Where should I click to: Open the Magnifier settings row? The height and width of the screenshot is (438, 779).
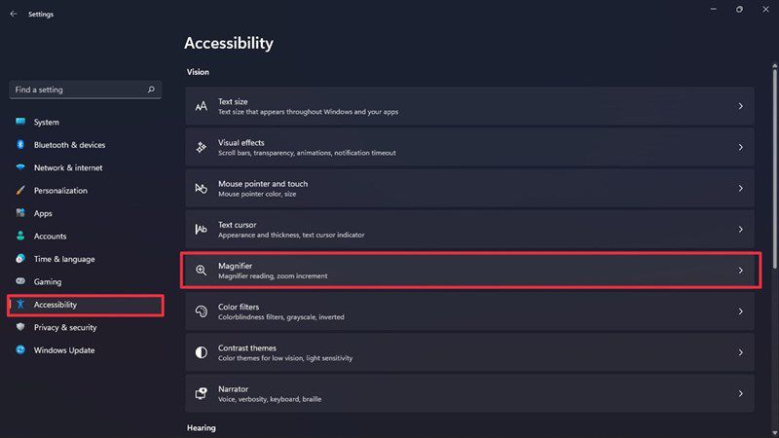point(470,271)
